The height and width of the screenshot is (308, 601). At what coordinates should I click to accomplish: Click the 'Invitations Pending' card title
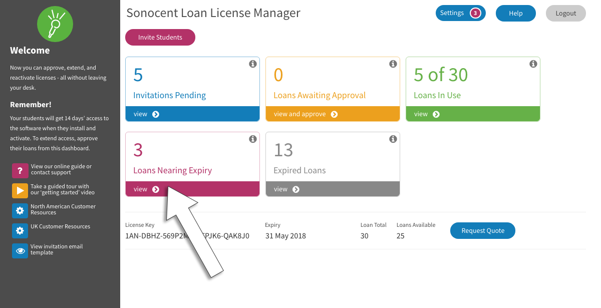(x=169, y=95)
